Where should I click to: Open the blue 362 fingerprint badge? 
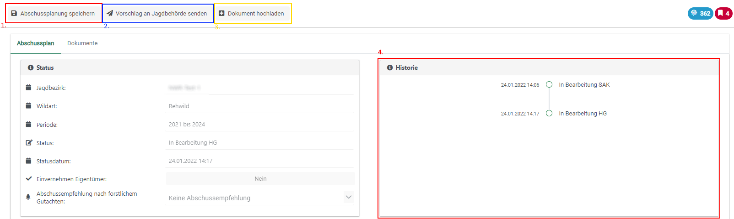click(x=700, y=13)
